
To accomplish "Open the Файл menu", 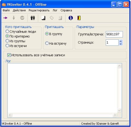I will click(6, 10).
